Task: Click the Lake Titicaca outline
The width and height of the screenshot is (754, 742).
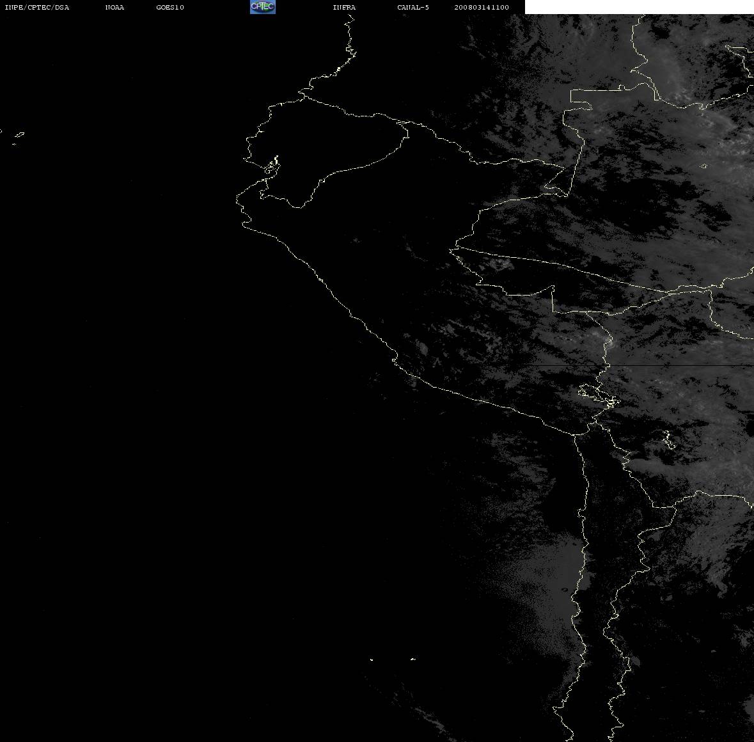Action: [599, 395]
